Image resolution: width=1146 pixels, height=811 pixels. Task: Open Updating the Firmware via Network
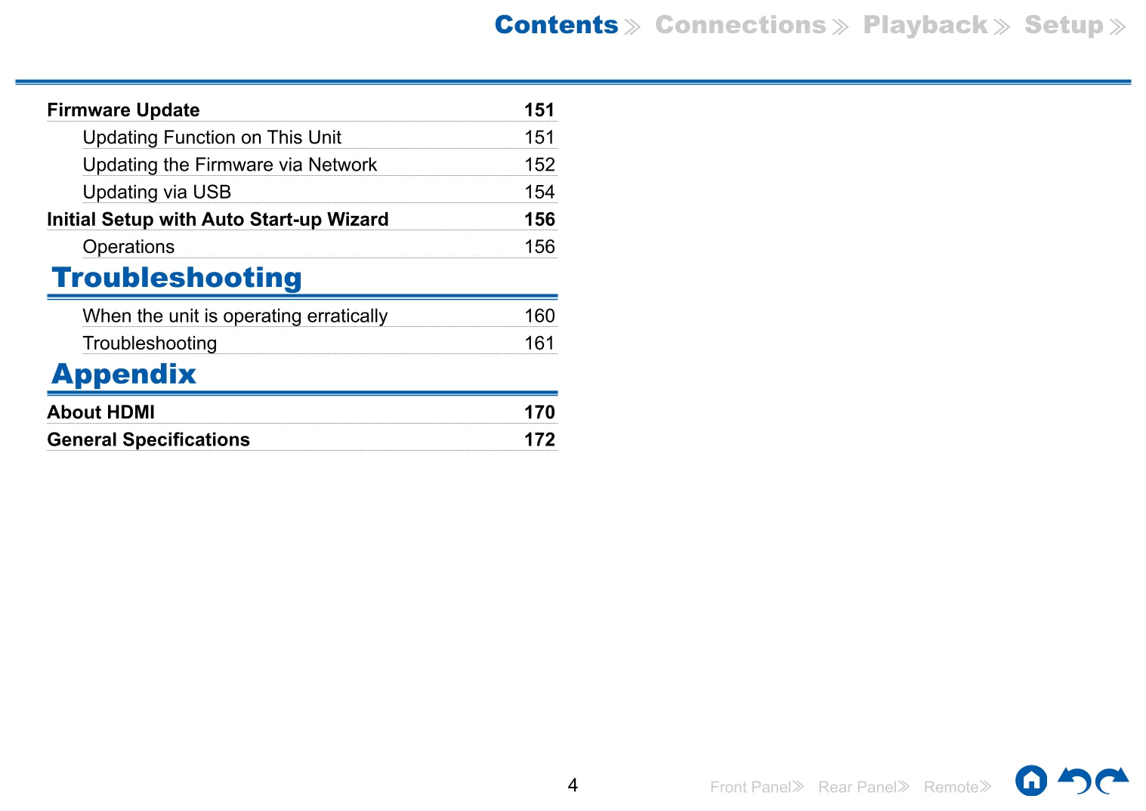coord(230,165)
